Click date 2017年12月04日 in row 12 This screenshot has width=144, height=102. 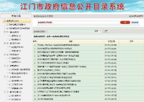(x=111, y=85)
